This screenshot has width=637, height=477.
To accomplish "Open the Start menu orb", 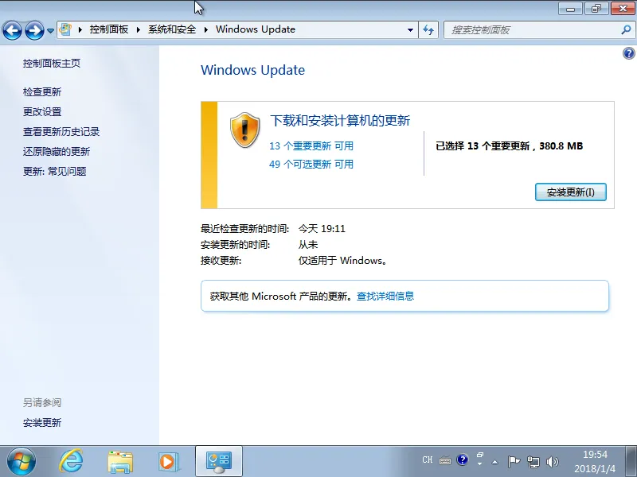I will click(21, 460).
